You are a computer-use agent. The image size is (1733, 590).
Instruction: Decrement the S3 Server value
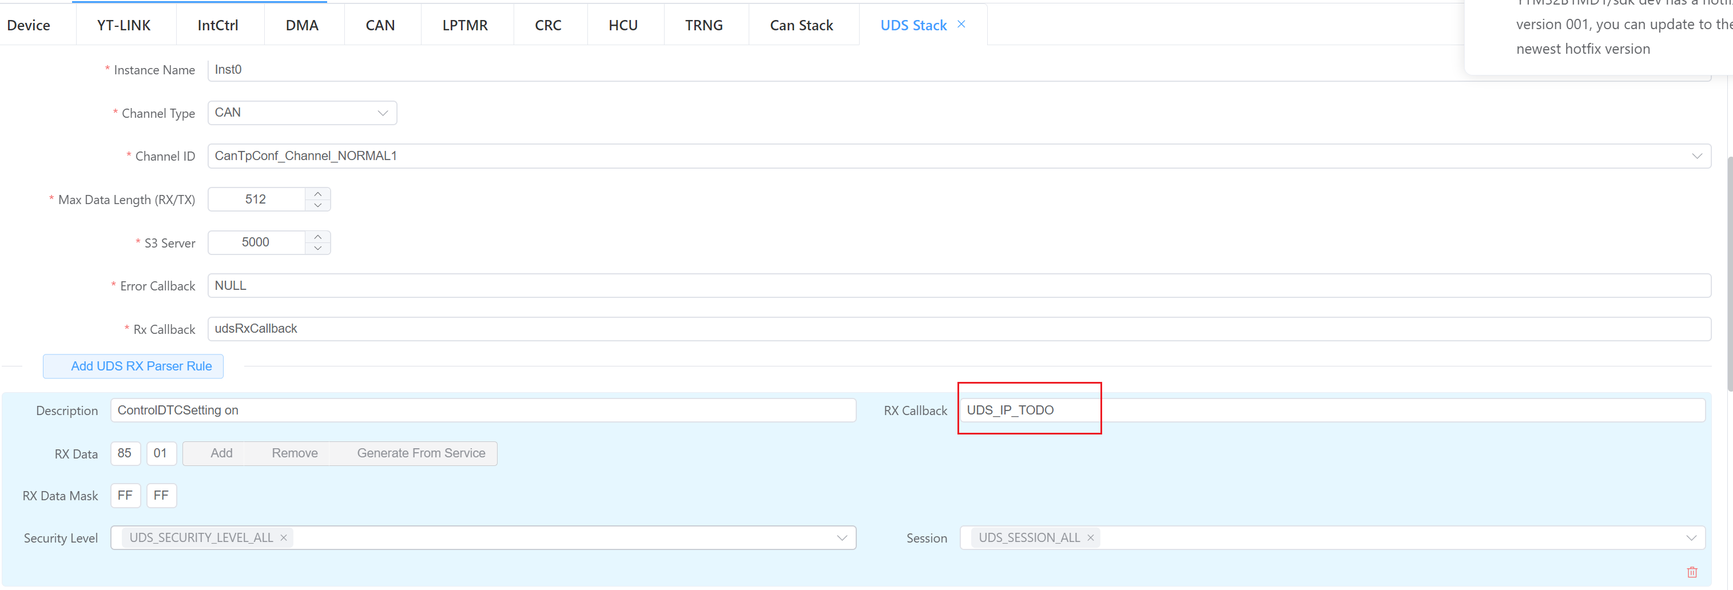point(317,248)
